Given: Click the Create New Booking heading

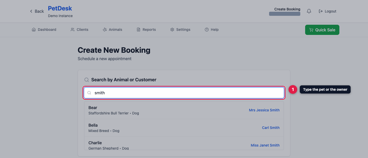Looking at the screenshot, I should tap(114, 50).
